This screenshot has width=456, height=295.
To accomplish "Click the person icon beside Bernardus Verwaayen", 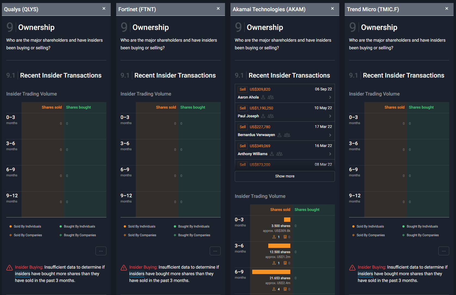I will coord(279,135).
